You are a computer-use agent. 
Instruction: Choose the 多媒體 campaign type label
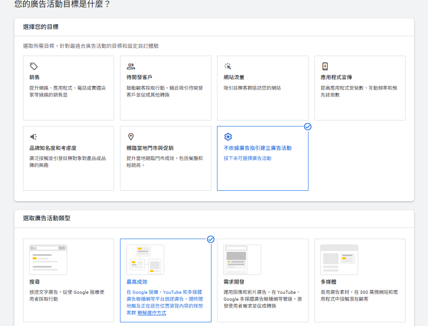(328, 282)
